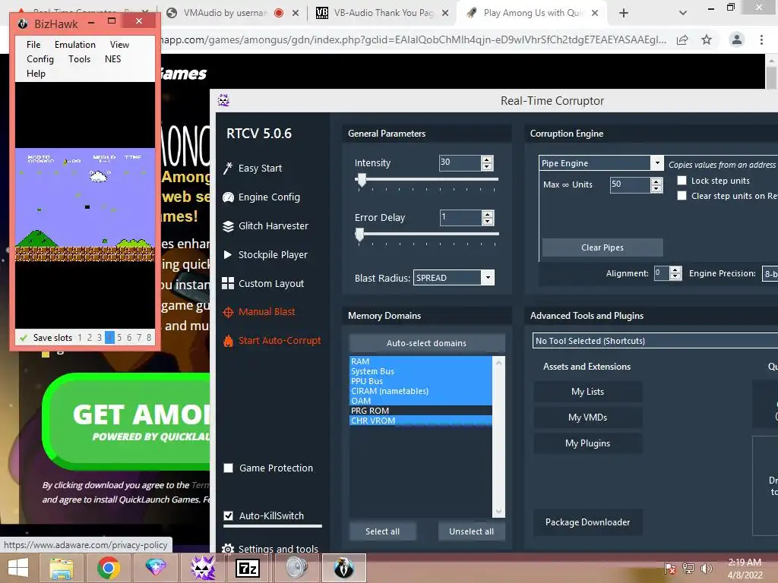The height and width of the screenshot is (583, 778).
Task: Toggle the Auto-KillSwitch checkbox
Action: 228,515
